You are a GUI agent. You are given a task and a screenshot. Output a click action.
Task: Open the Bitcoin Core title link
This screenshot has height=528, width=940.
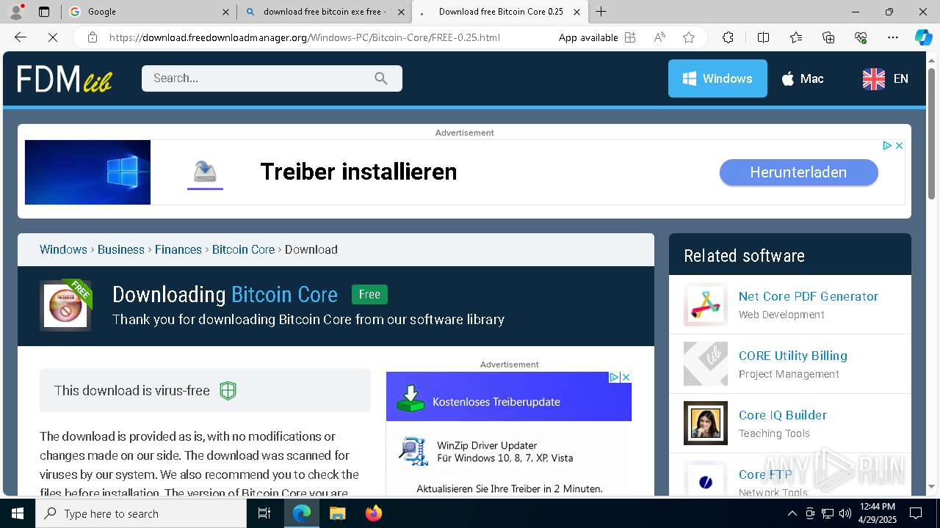pyautogui.click(x=284, y=295)
